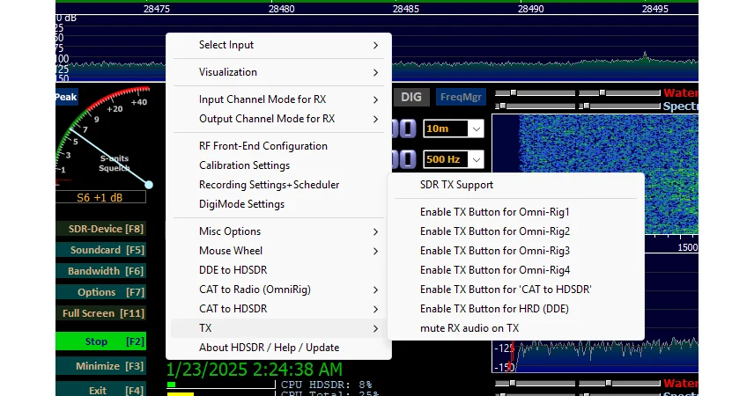Open CAT to Radio (OmniRig) submenu
The width and height of the screenshot is (754, 396).
(278, 290)
